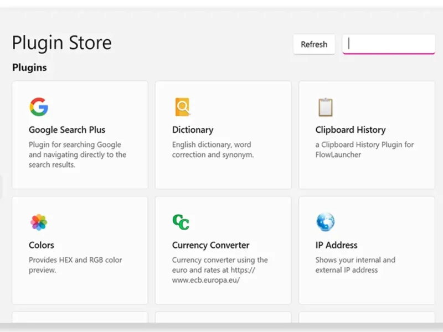This screenshot has height=332, width=443.
Task: Select the Clipboard History plugin title
Action: coord(351,130)
